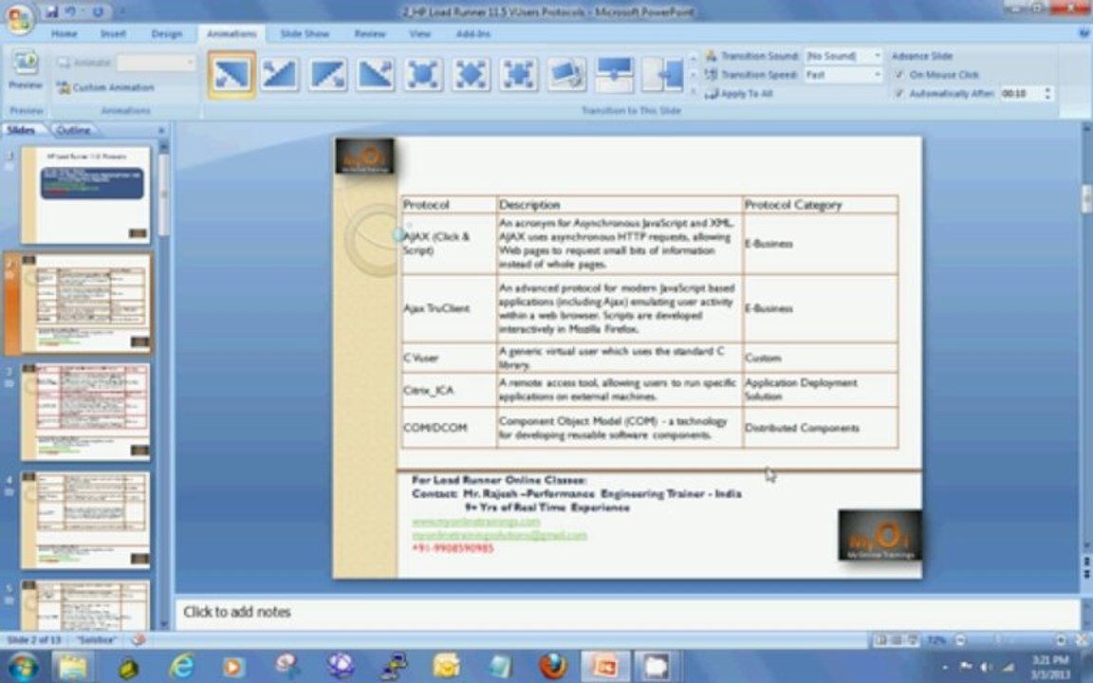Click the zoom in plus button

pyautogui.click(x=1060, y=639)
